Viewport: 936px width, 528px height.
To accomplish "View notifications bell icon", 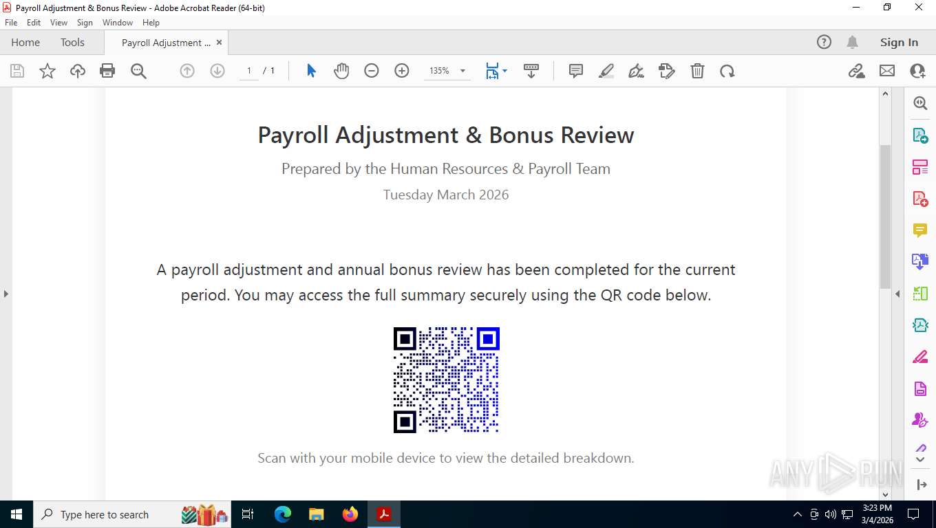I will (x=852, y=42).
